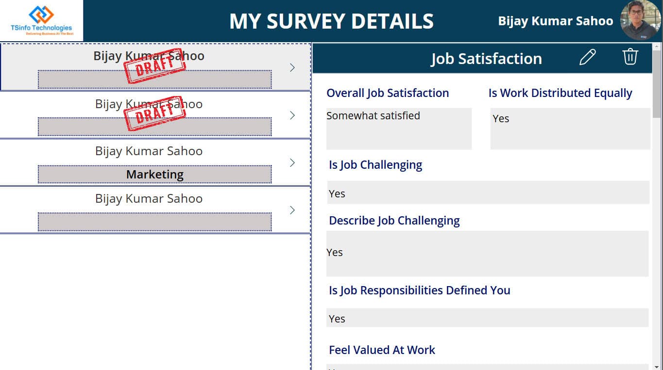The image size is (663, 370).
Task: Click the chevron on the second survey record
Action: (x=292, y=115)
